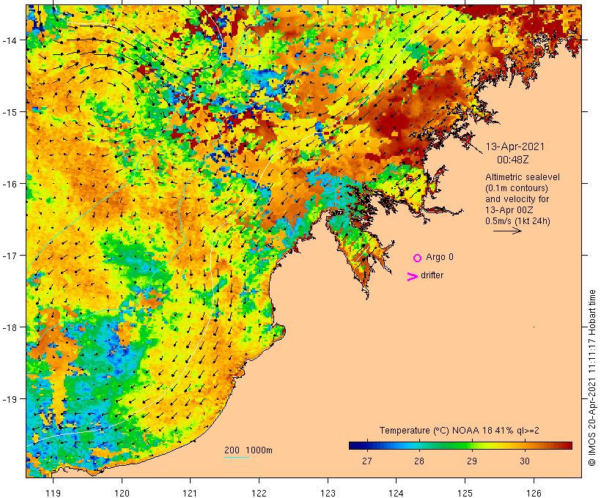Click the '(0.1m contours)' caption line

pos(517,188)
